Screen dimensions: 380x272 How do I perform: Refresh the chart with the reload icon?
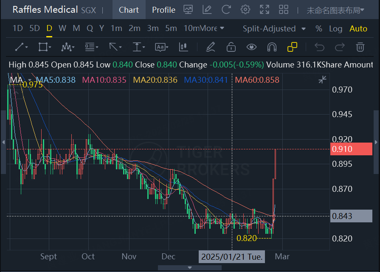click(x=226, y=10)
